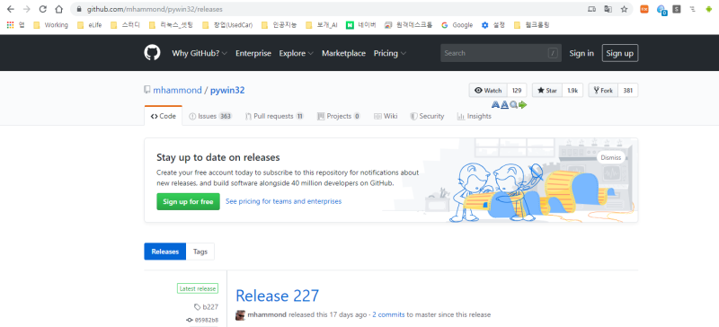Open the Google bookmark
This screenshot has height=327, width=719.
(x=457, y=25)
